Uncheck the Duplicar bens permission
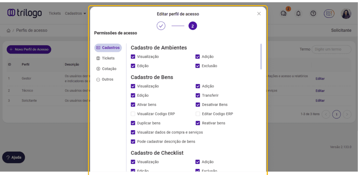This screenshot has height=175, width=358. click(x=133, y=123)
